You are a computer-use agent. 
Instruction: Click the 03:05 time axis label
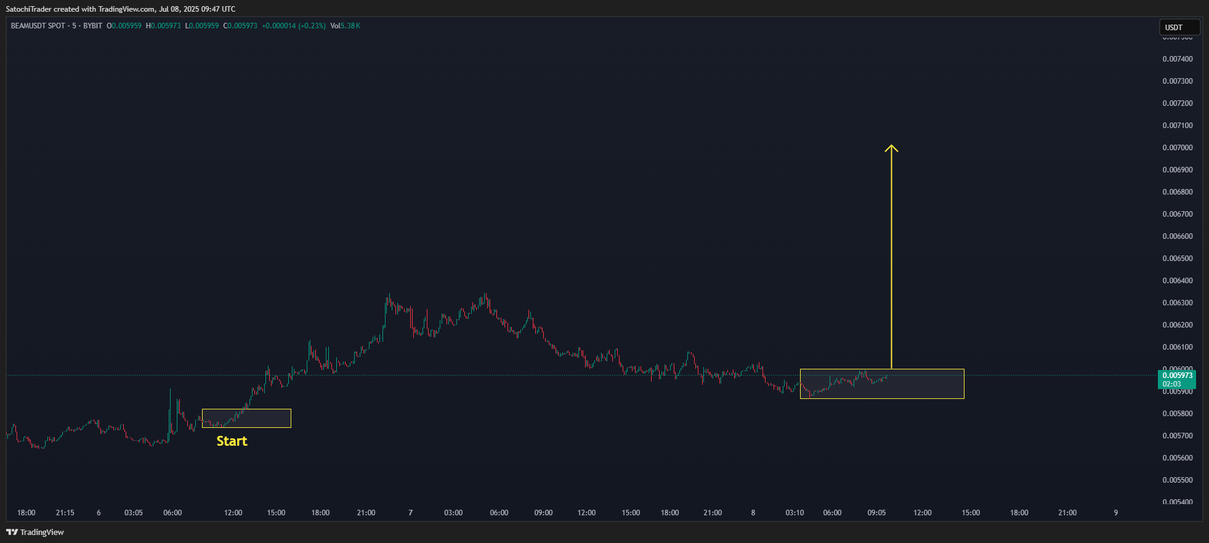134,513
